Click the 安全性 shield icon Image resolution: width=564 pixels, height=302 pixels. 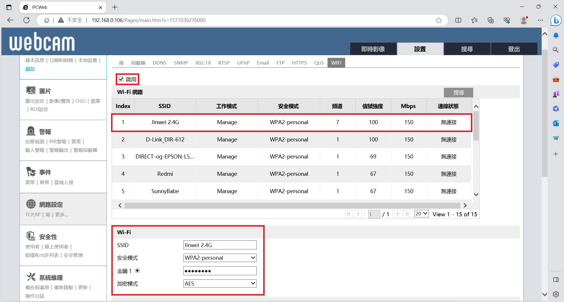click(x=31, y=236)
